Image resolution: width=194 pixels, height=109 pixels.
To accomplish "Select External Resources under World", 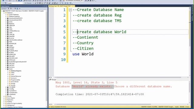I will (16, 76).
